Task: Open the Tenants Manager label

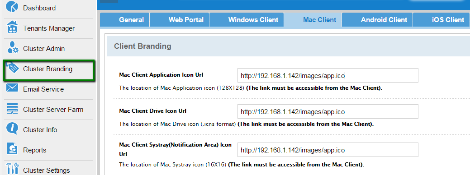Action: tap(49, 28)
